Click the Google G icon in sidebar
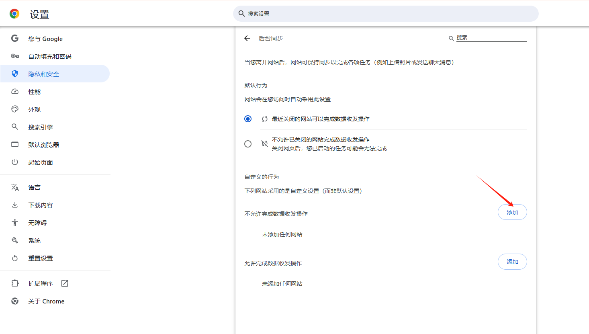589x334 pixels. [x=15, y=39]
